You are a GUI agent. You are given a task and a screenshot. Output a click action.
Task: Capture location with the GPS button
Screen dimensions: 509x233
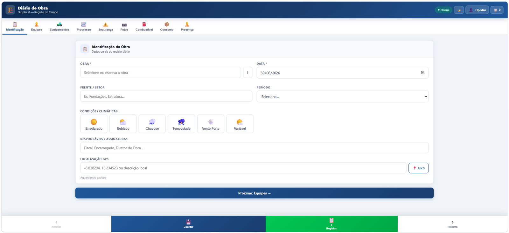click(418, 168)
